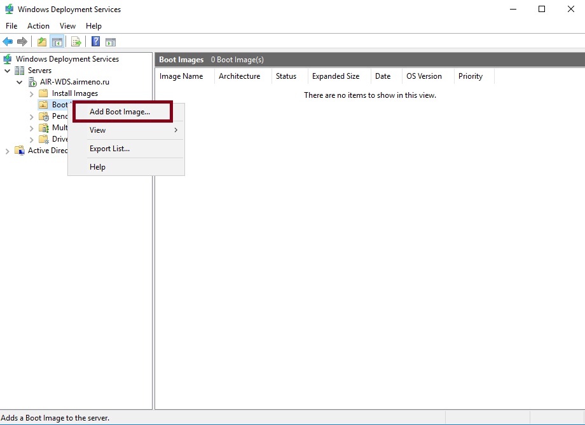
Task: Toggle the Show/Hide Console Tree icon
Action: coord(57,42)
